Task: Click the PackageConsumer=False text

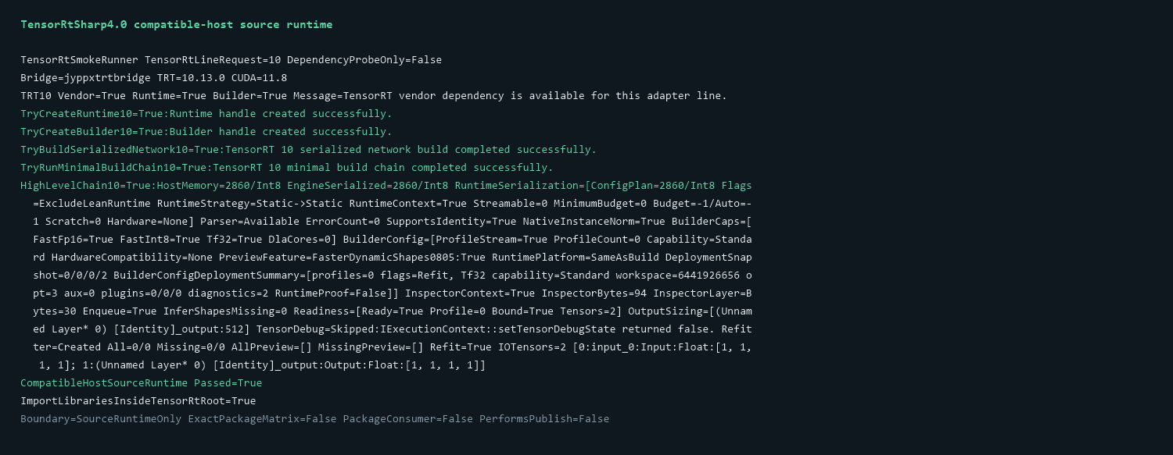Action: (408, 419)
